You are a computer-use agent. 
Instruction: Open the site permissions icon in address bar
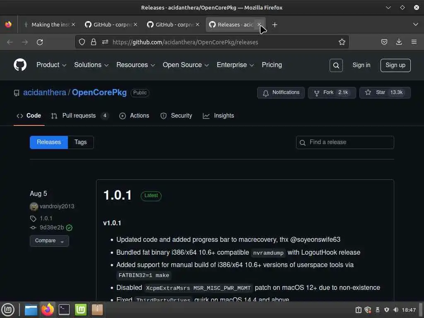tap(105, 42)
